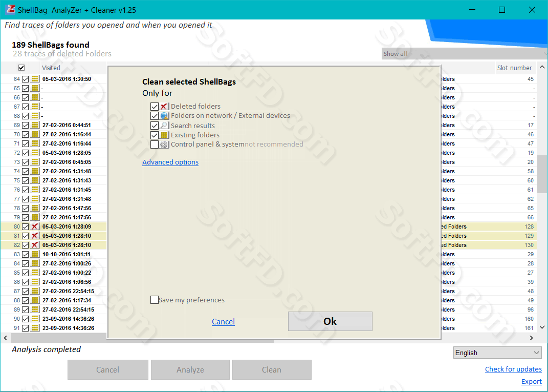This screenshot has width=548, height=392.
Task: Click the Check for updates link
Action: 513,369
